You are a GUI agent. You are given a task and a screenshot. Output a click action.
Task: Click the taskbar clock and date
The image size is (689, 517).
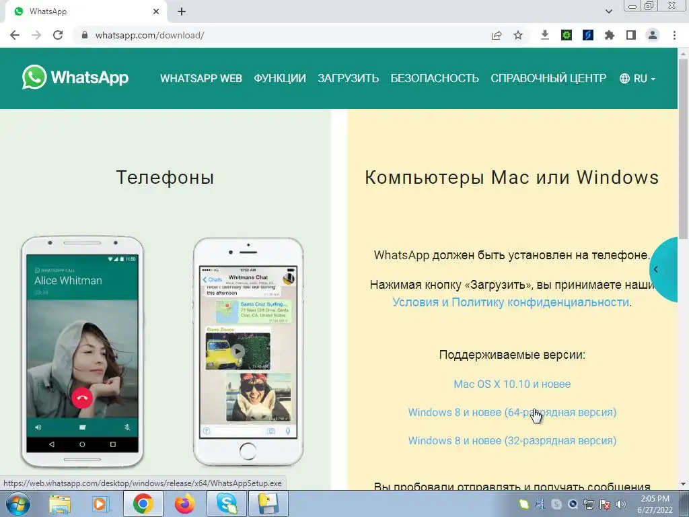pos(655,504)
